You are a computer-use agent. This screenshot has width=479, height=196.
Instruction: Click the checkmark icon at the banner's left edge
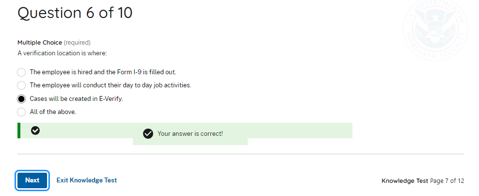tap(35, 131)
